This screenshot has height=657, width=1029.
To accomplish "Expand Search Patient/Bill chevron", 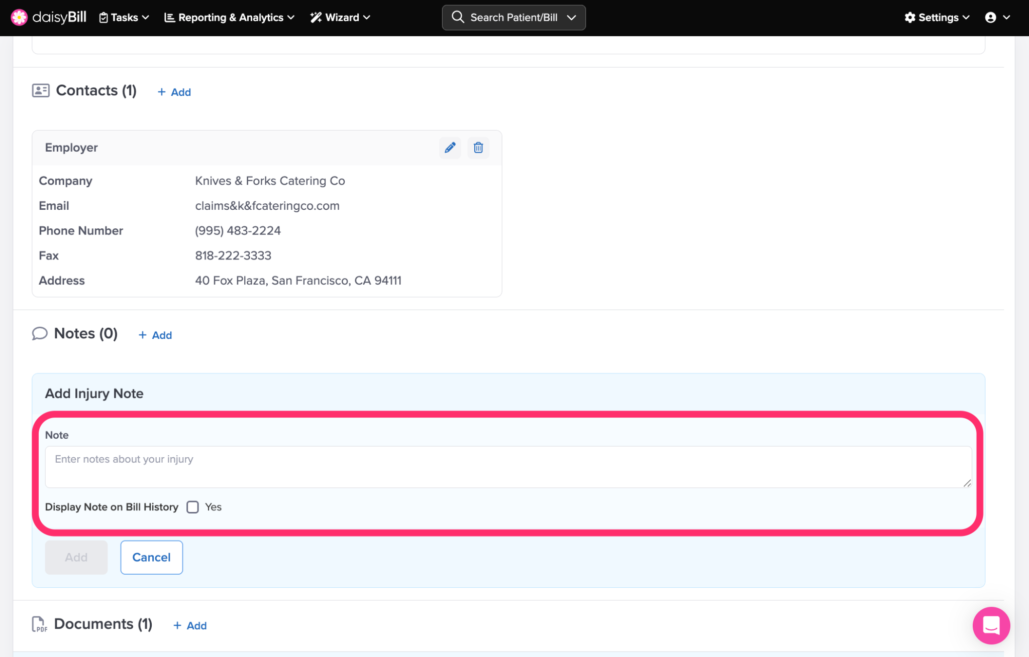I will coord(571,18).
